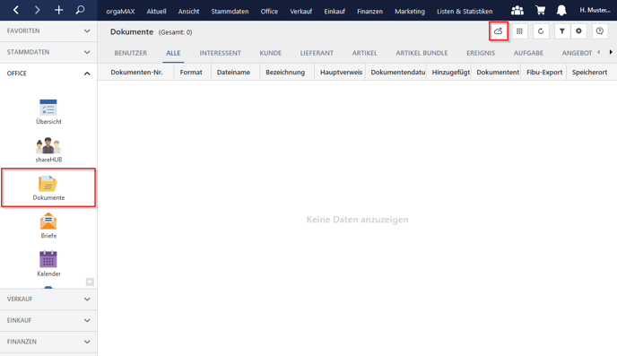Open the Marketing menu

(x=410, y=12)
